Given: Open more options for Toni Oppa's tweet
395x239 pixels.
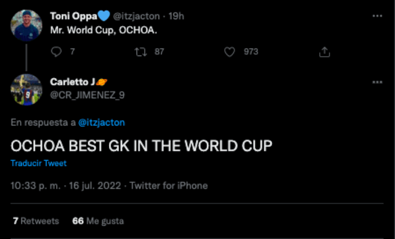Looking at the screenshot, I should [x=377, y=16].
